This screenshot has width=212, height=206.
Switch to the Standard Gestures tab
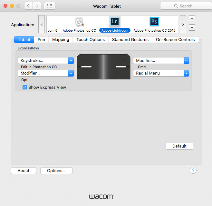click(130, 40)
